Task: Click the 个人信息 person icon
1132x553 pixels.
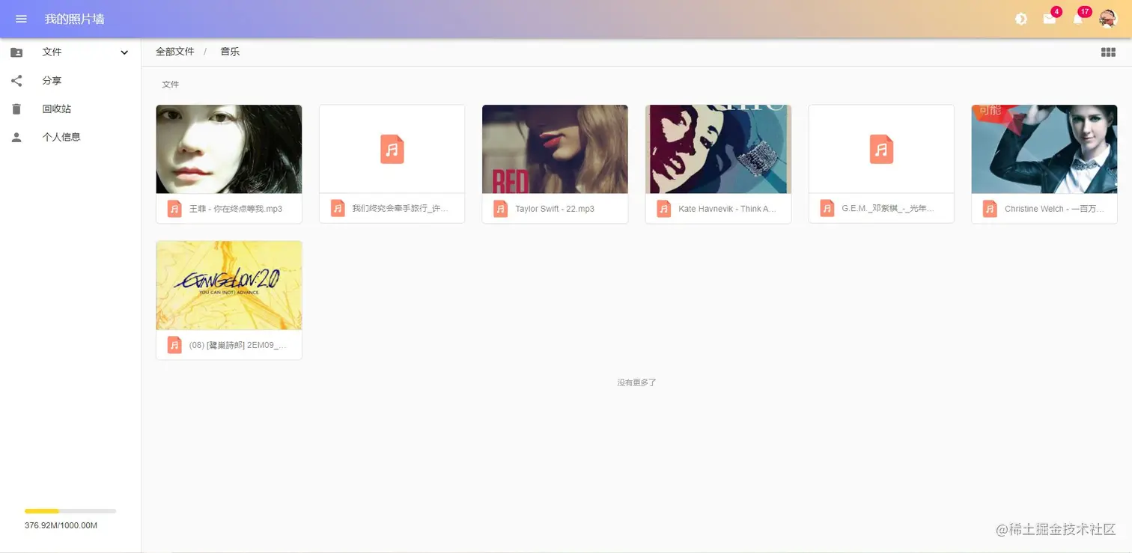Action: pos(16,136)
